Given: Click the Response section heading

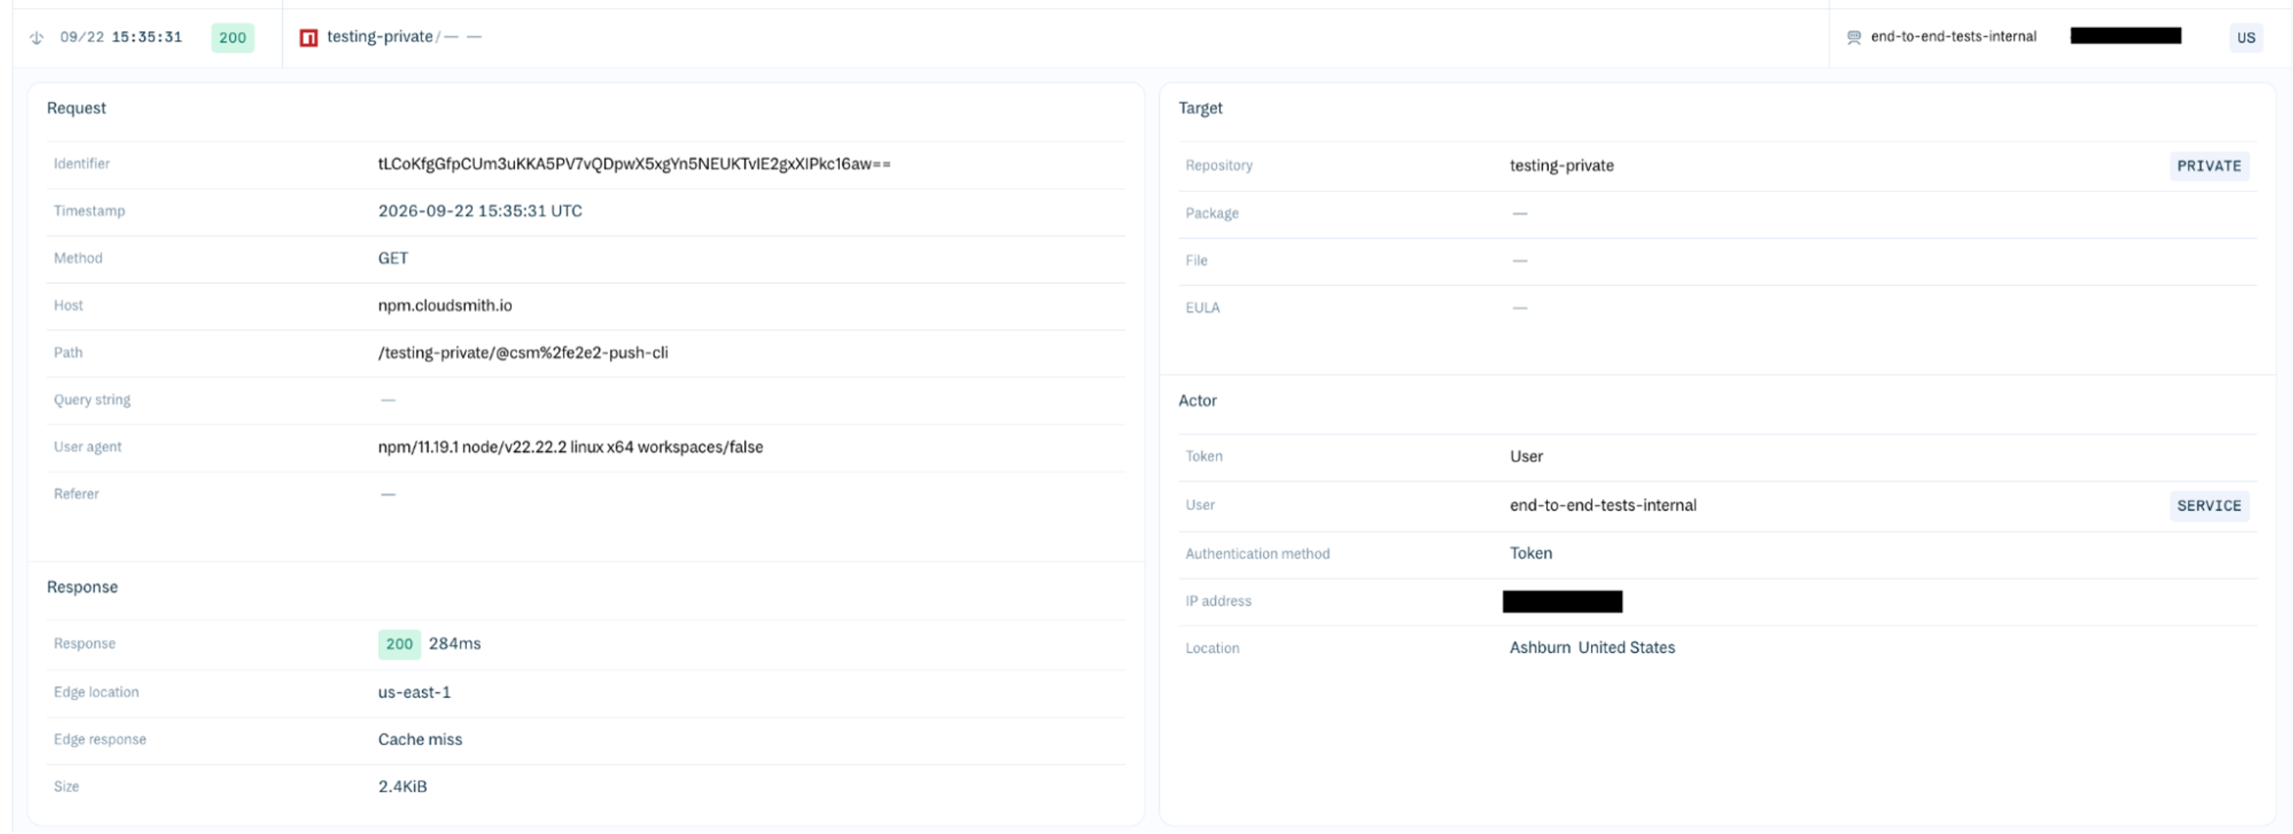Looking at the screenshot, I should 82,587.
